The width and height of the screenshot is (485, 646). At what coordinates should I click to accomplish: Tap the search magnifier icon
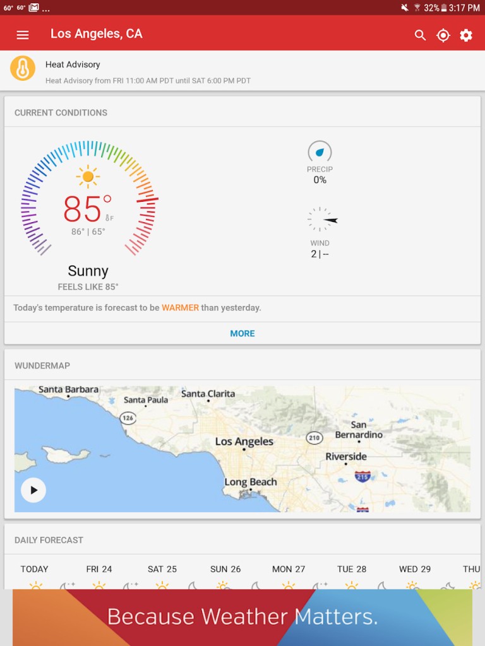pos(420,35)
